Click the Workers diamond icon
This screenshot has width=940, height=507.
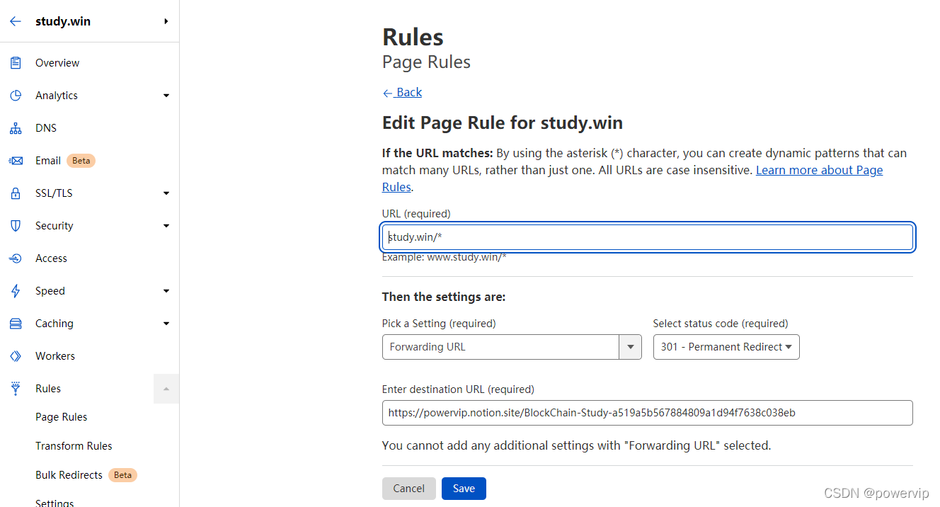pos(16,356)
